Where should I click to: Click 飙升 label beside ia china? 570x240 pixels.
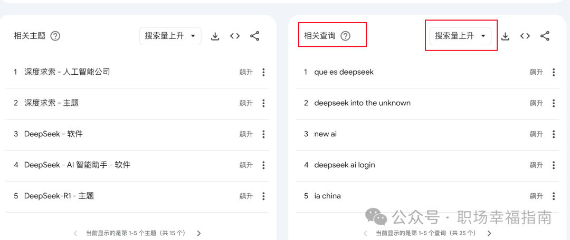point(536,196)
